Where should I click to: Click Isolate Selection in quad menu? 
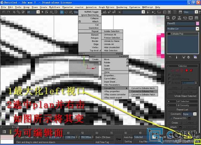(112, 31)
